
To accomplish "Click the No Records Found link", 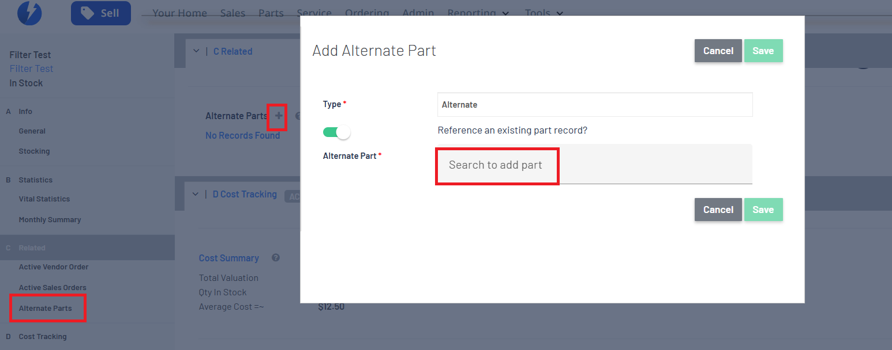I will pos(242,135).
